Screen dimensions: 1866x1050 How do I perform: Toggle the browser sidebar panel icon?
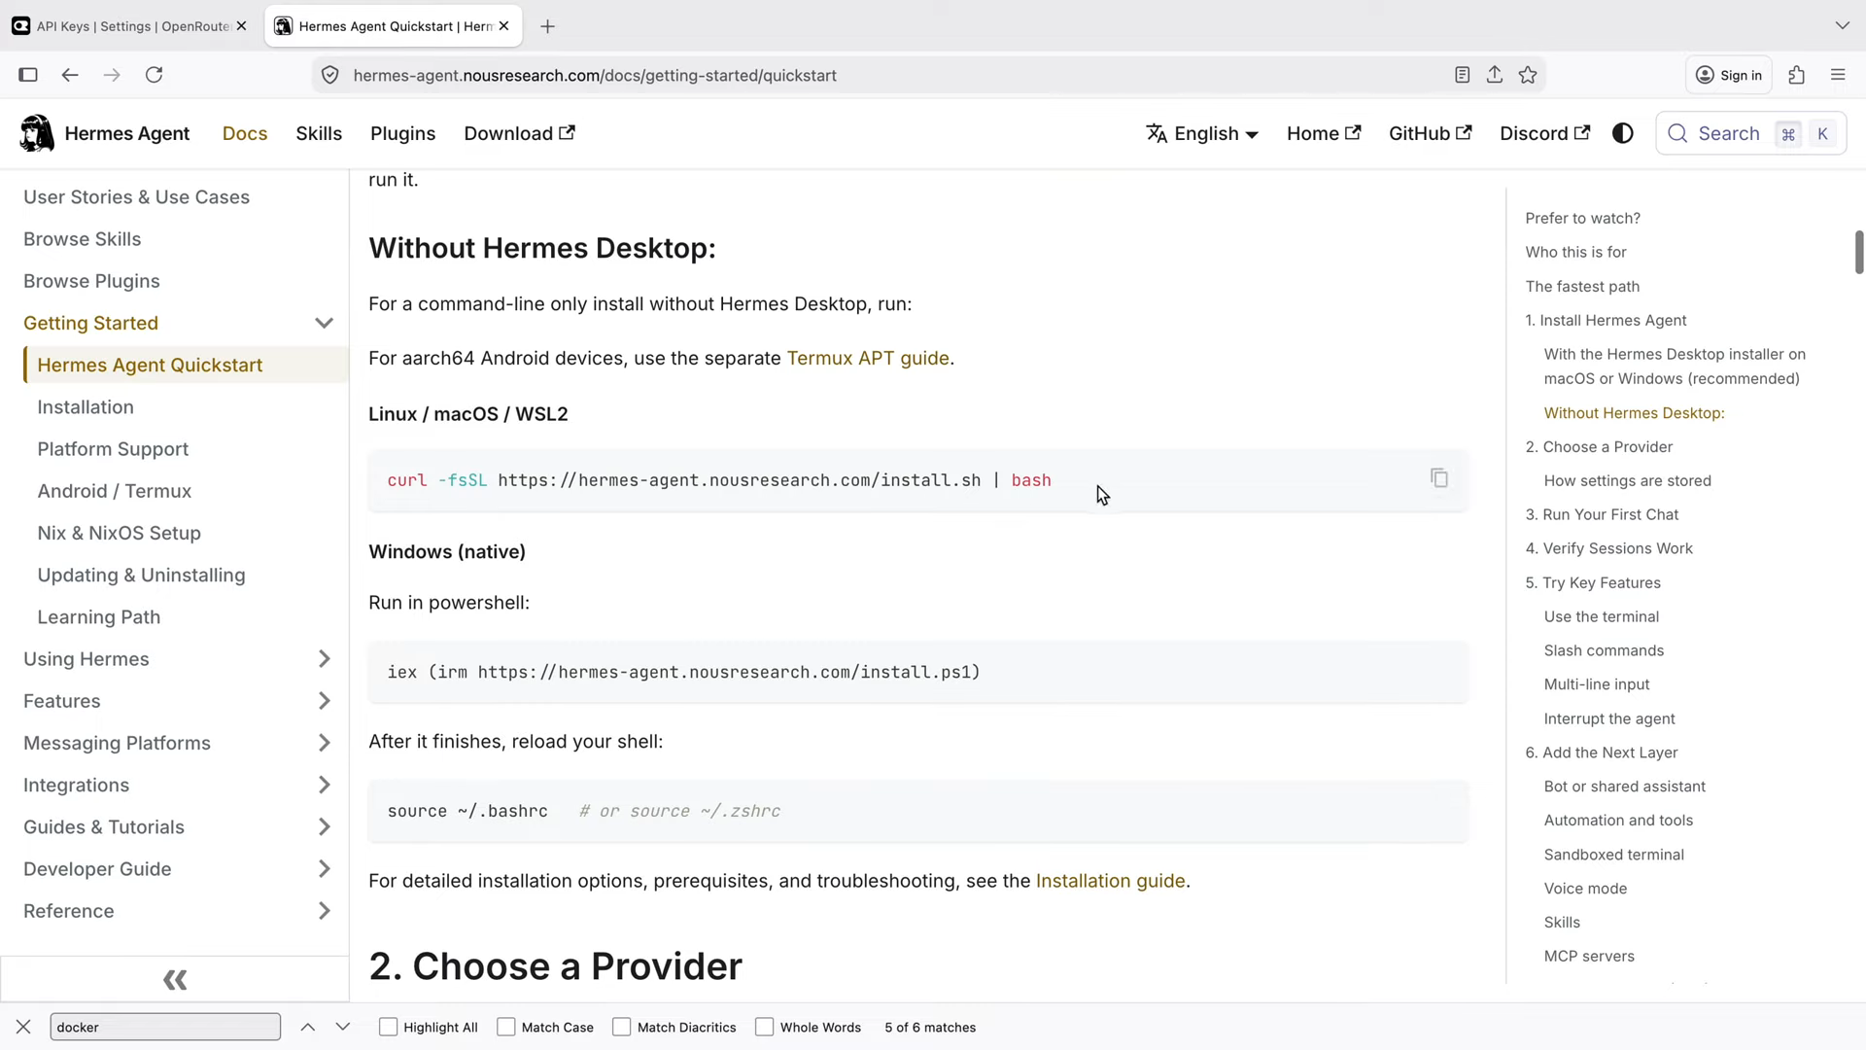pyautogui.click(x=28, y=75)
